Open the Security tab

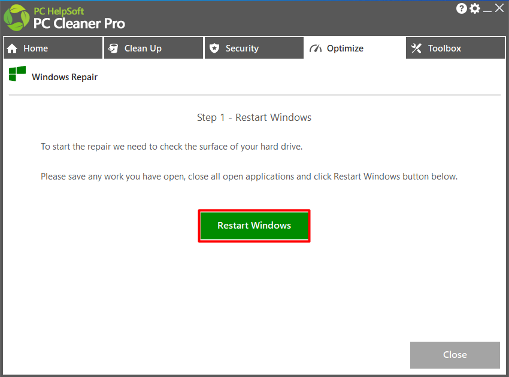254,48
